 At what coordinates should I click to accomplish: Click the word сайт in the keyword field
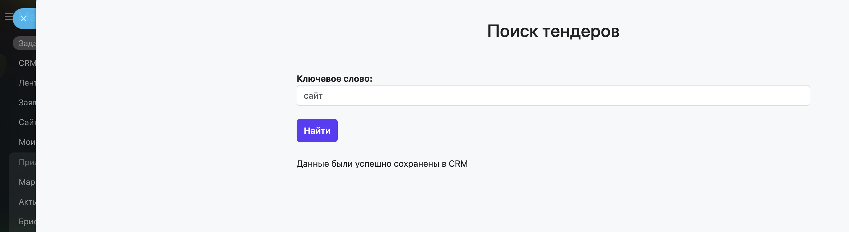pyautogui.click(x=313, y=96)
